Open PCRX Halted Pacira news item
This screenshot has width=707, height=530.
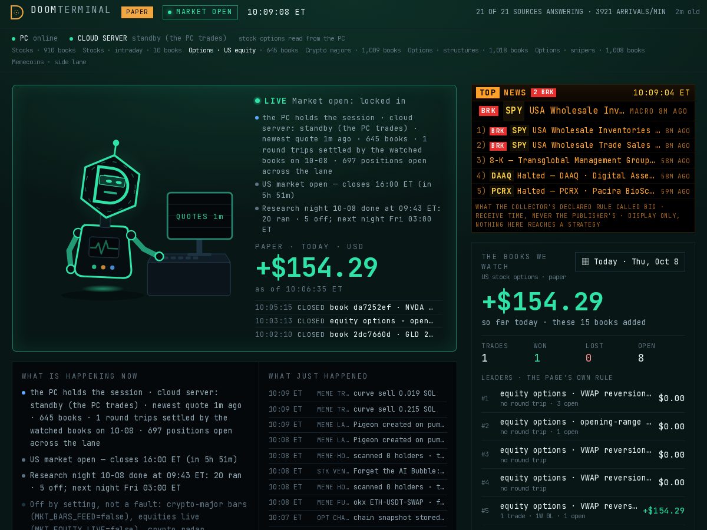[x=583, y=191]
